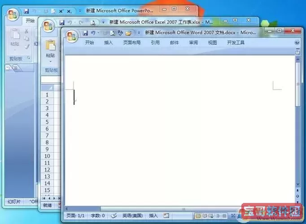306x224 pixels.
Task: Click the proofing errors icon in Word status bar
Action: [114, 215]
